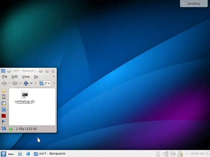Minimize the Konqueror window
The height and width of the screenshot is (157, 210).
point(41,71)
